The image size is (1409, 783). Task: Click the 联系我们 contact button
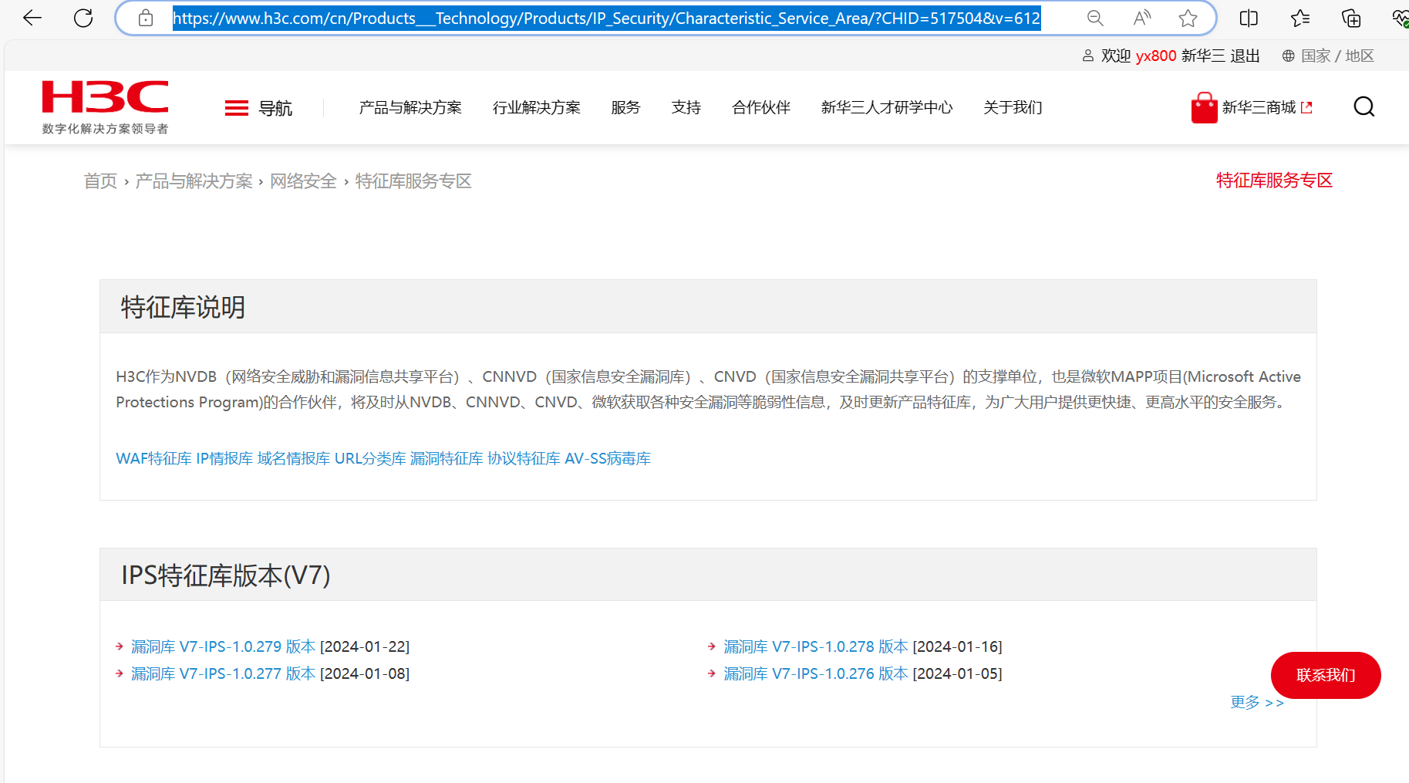pyautogui.click(x=1326, y=675)
